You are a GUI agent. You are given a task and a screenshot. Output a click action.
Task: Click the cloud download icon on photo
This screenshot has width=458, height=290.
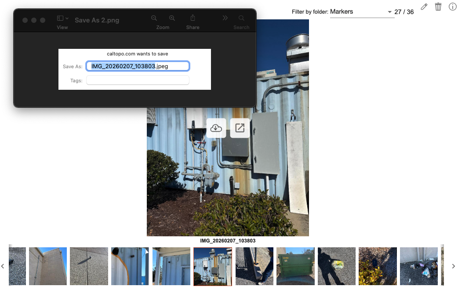pos(216,128)
